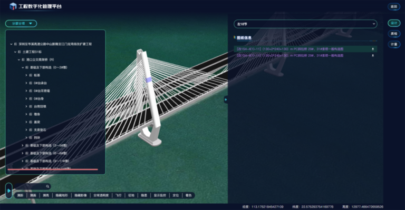This screenshot has width=405, height=210.
Task: Toggle 隐藏影像 in bottom toolbar
Action: [x=81, y=195]
